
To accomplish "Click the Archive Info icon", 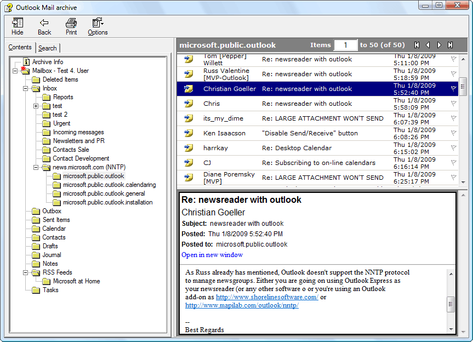I will [x=26, y=62].
